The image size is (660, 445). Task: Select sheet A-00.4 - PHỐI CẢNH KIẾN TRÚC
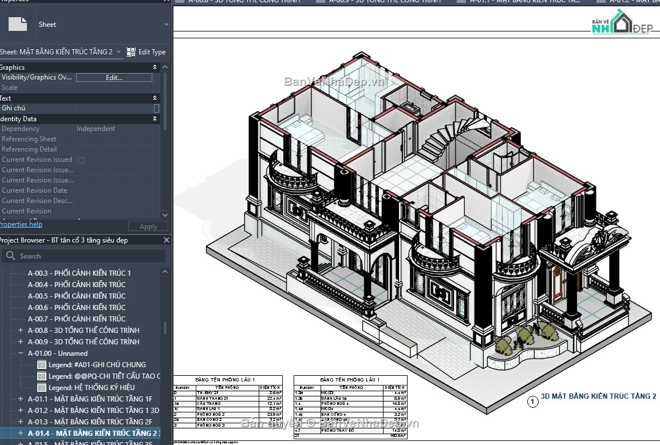point(77,284)
